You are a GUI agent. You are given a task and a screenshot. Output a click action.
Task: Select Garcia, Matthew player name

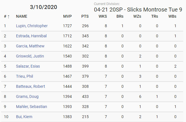[30, 46]
